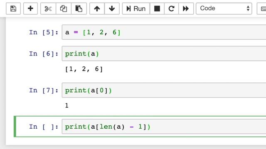Open the Code cell type dropdown
Image resolution: width=266 pixels, height=149 pixels.
coord(224,9)
